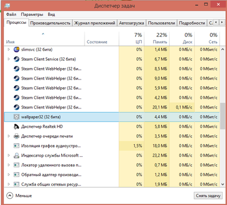Click the Task Manager title bar icon
This screenshot has width=227, height=205.
(7, 6)
